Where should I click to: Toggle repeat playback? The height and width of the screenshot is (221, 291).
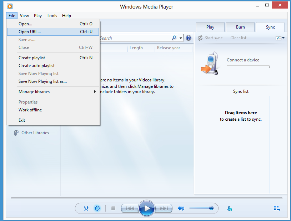coord(97,208)
